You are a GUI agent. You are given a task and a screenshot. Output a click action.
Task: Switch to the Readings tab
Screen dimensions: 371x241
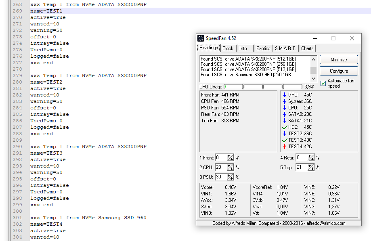(208, 48)
